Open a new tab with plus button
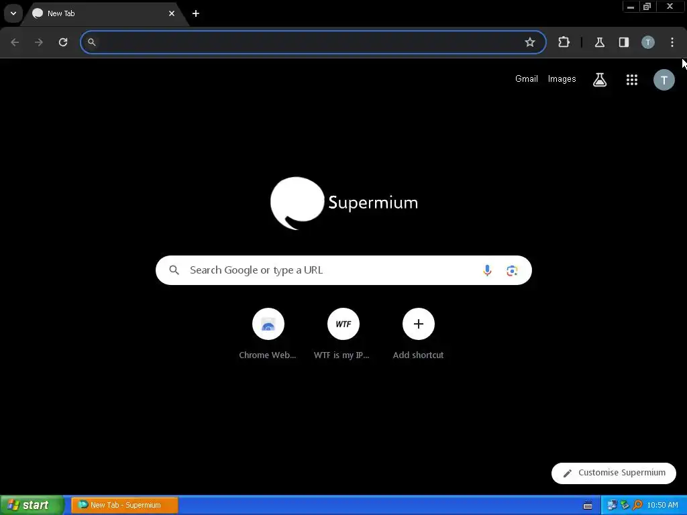The height and width of the screenshot is (515, 687). pos(196,13)
